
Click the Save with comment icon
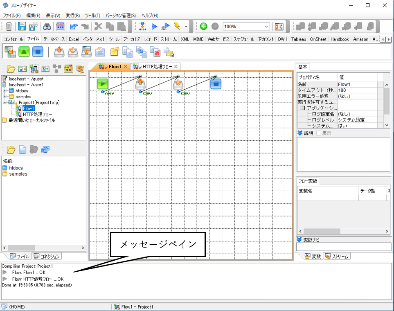coord(34,27)
